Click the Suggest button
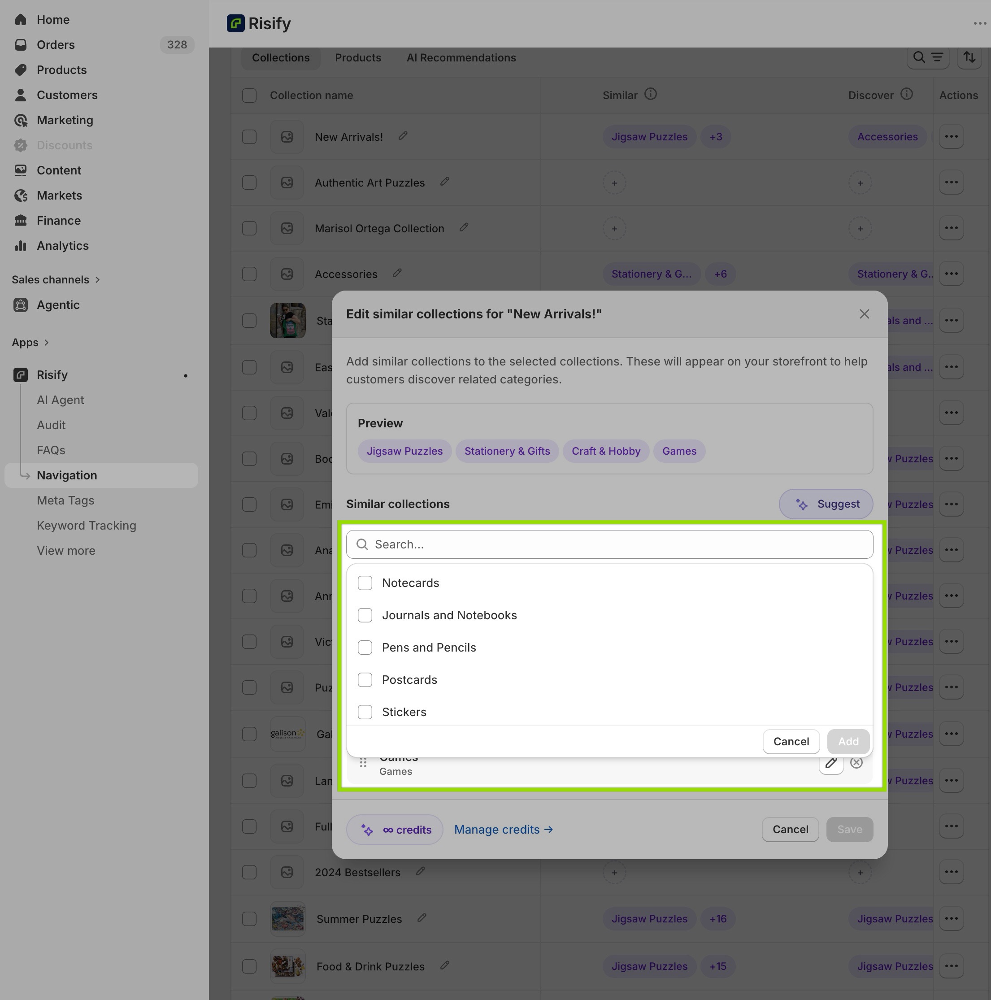991x1000 pixels. click(x=826, y=504)
